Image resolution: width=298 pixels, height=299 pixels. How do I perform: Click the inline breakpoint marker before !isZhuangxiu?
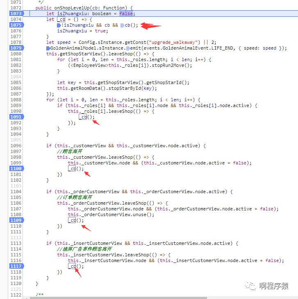pyautogui.click(x=59, y=25)
